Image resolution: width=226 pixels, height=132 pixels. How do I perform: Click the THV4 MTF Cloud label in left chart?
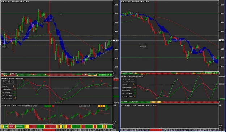[9, 74]
